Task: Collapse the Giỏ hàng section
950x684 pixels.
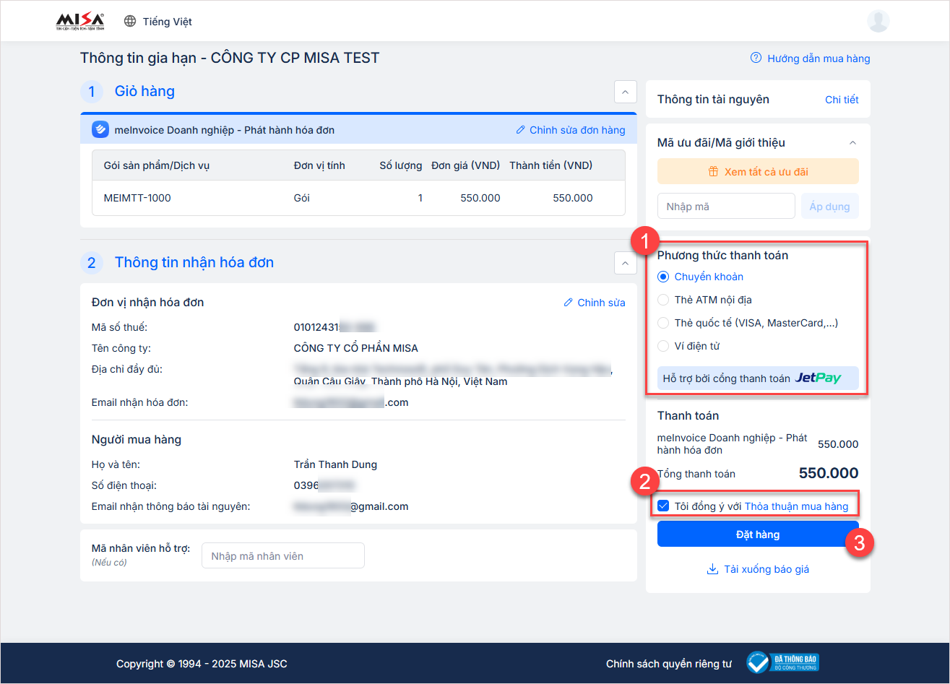Action: click(x=625, y=92)
